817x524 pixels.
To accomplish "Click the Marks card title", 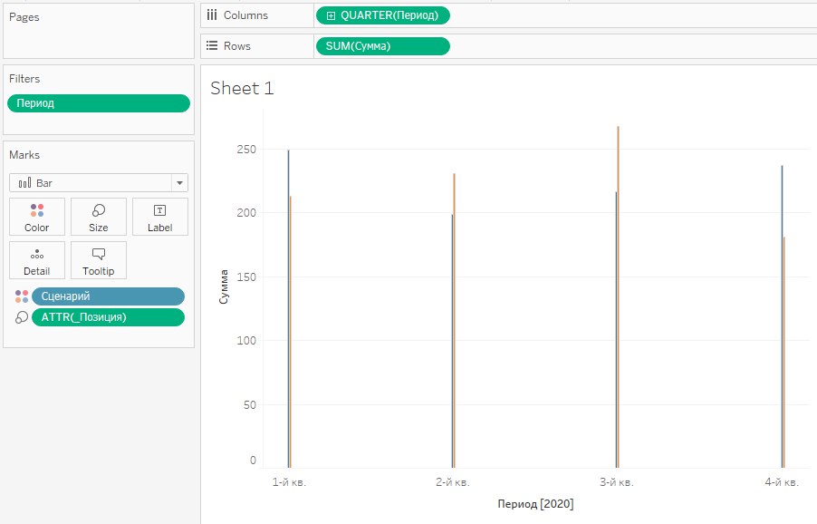I will click(24, 155).
